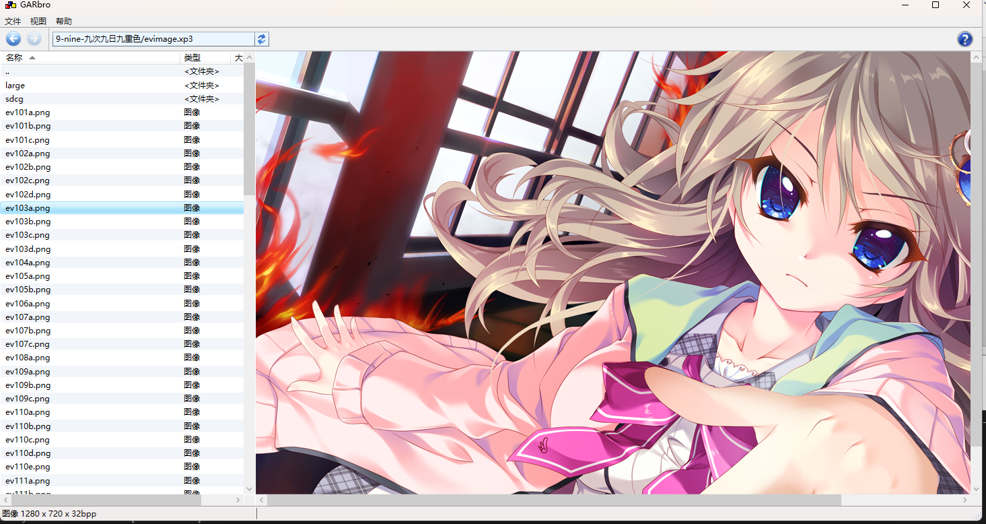Open the 帮助 menu
Viewport: 986px width, 524px height.
pos(64,22)
